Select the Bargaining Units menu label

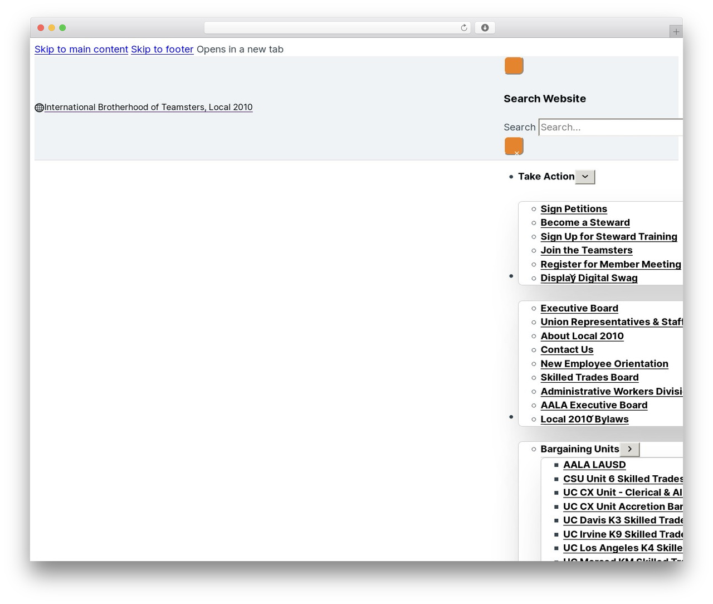pyautogui.click(x=579, y=449)
